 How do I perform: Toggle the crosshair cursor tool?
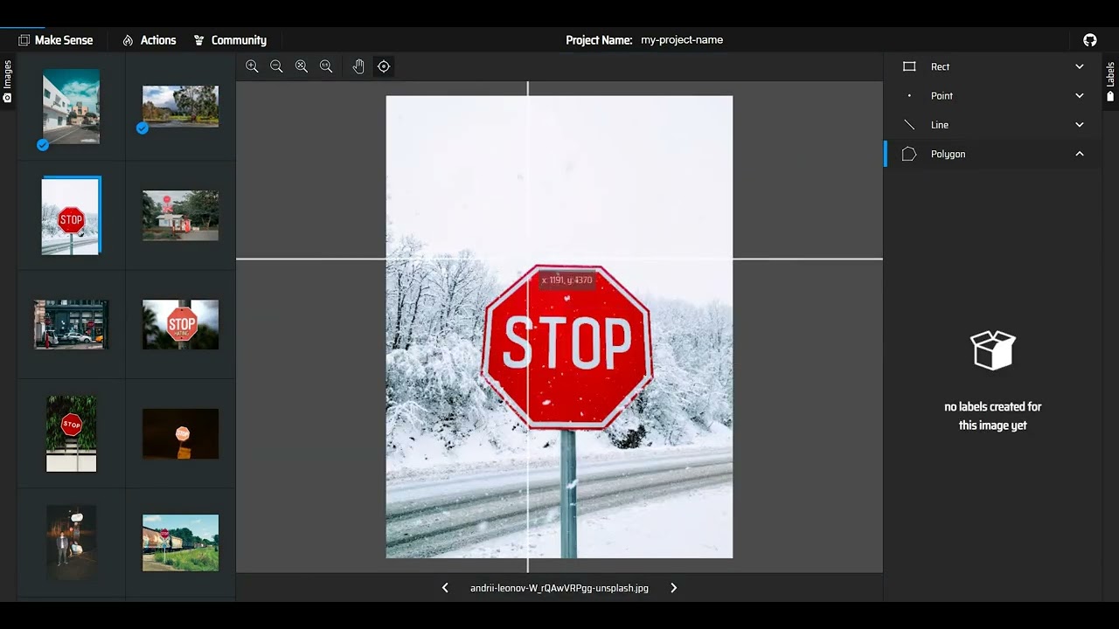(x=384, y=66)
